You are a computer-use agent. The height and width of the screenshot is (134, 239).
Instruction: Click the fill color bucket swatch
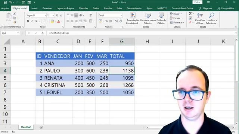[x=52, y=21]
